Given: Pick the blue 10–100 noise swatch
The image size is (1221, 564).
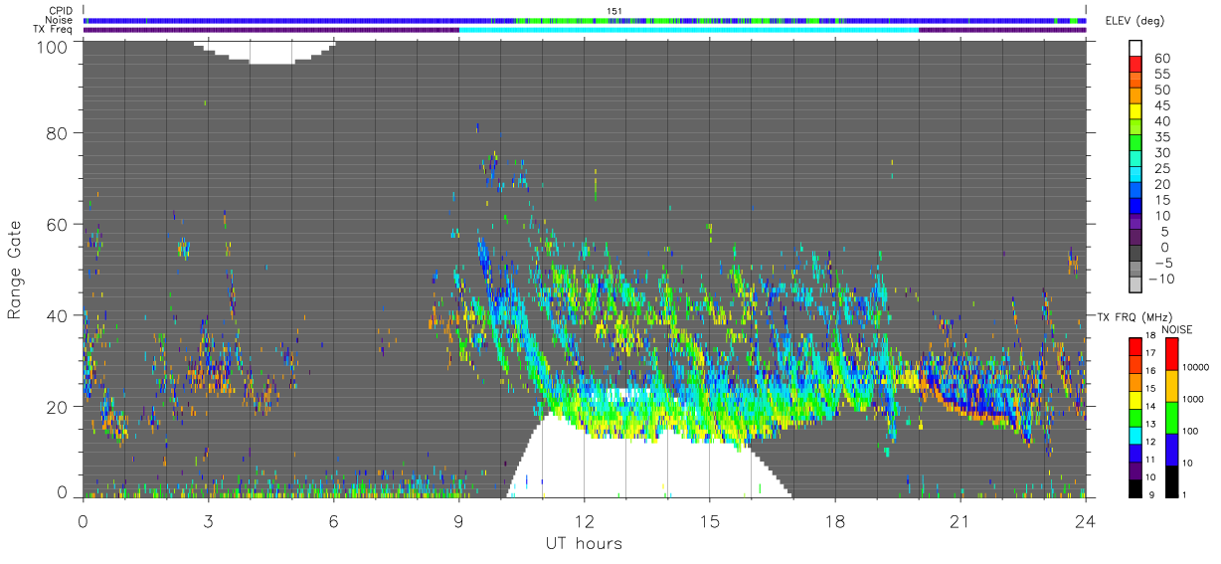Looking at the screenshot, I should pos(1170,449).
